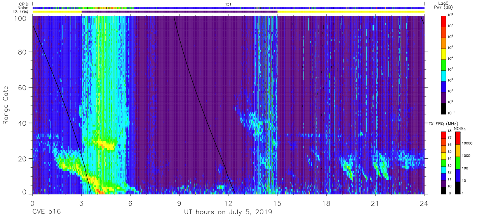
Task: Click the cyan segment of the TX FRQ colorbar
Action: (x=443, y=169)
